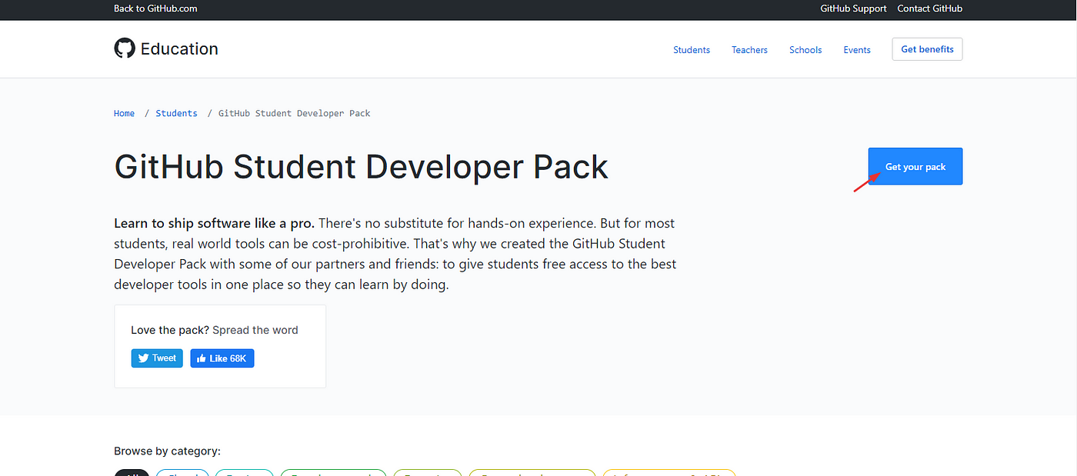The width and height of the screenshot is (1077, 476).
Task: Click the Tweet button with bird icon
Action: 157,358
